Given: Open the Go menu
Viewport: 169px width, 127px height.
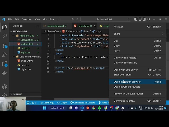Looking at the screenshot, I should tap(45, 19).
